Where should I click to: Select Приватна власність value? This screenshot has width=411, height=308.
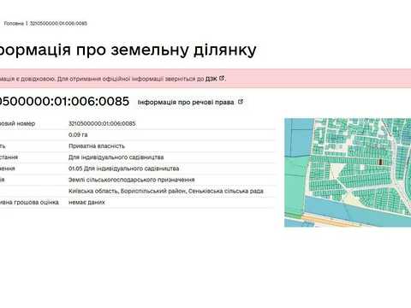pos(97,146)
